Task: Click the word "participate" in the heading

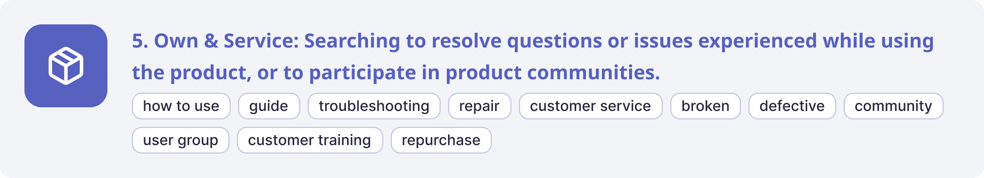Action: pos(362,73)
